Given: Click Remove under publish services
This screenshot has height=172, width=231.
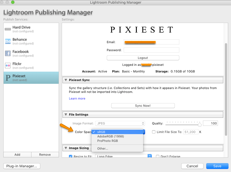Looking at the screenshot, I should [x=45, y=155].
